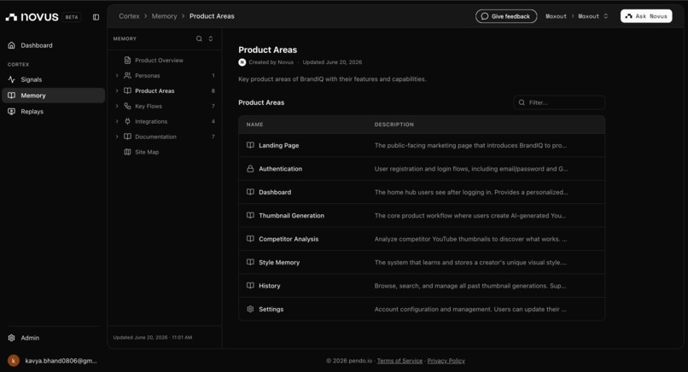The width and height of the screenshot is (688, 372).
Task: Click the user avatar with letter k
Action: point(13,361)
